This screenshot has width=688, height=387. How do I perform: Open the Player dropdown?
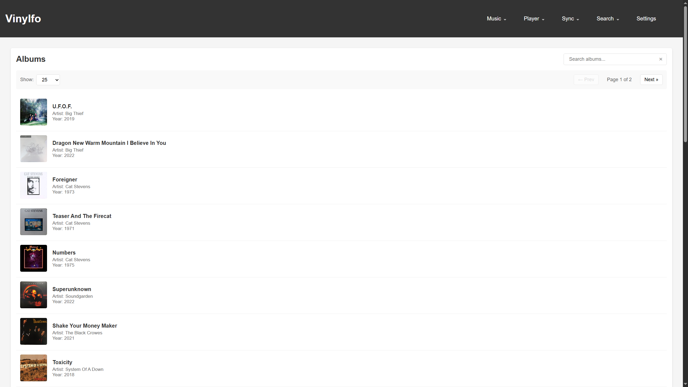(x=533, y=19)
